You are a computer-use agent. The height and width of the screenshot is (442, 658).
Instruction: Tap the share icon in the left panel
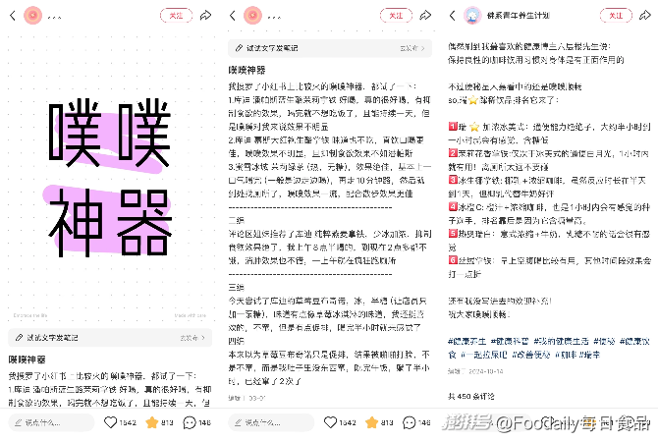click(205, 16)
